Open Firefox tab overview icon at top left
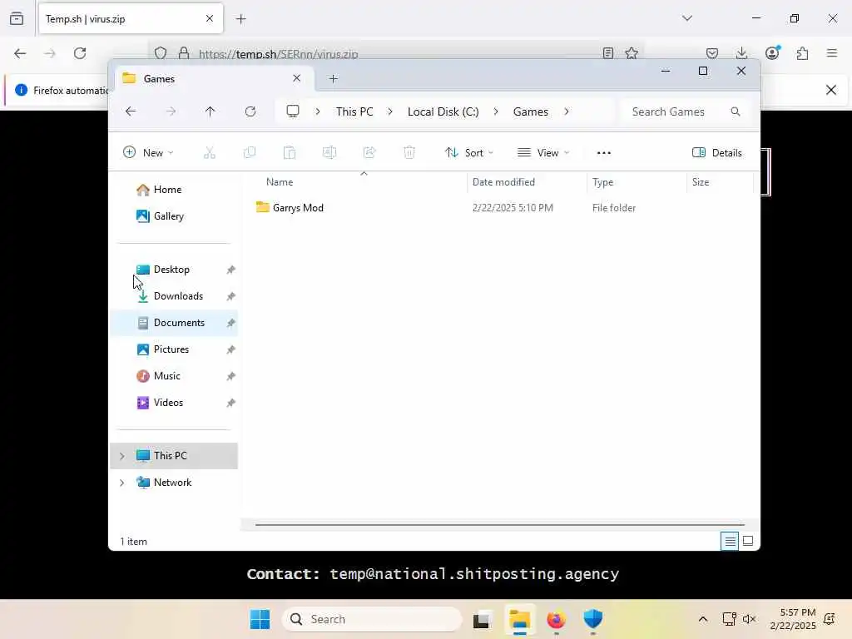The width and height of the screenshot is (852, 639). pyautogui.click(x=17, y=18)
